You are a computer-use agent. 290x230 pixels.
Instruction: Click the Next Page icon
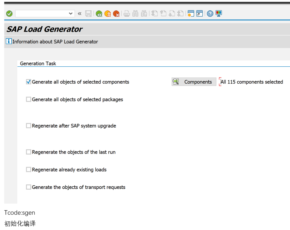[x=172, y=13]
